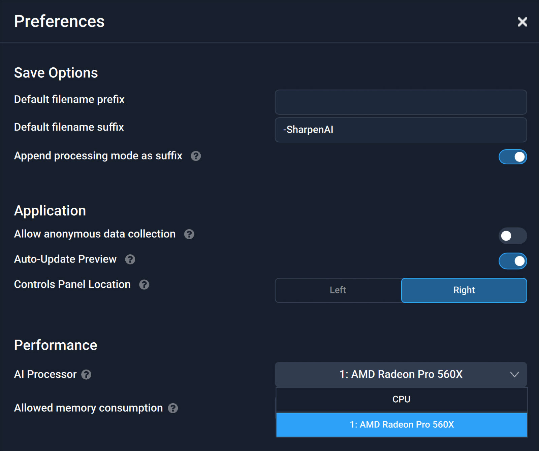Disable Append processing mode as suffix

pyautogui.click(x=512, y=157)
